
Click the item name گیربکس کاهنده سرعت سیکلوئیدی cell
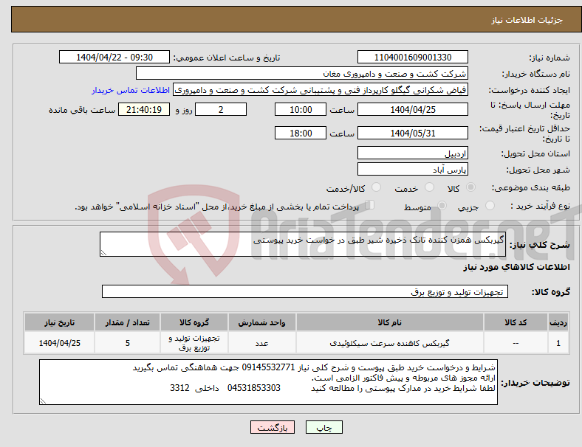pyautogui.click(x=390, y=343)
